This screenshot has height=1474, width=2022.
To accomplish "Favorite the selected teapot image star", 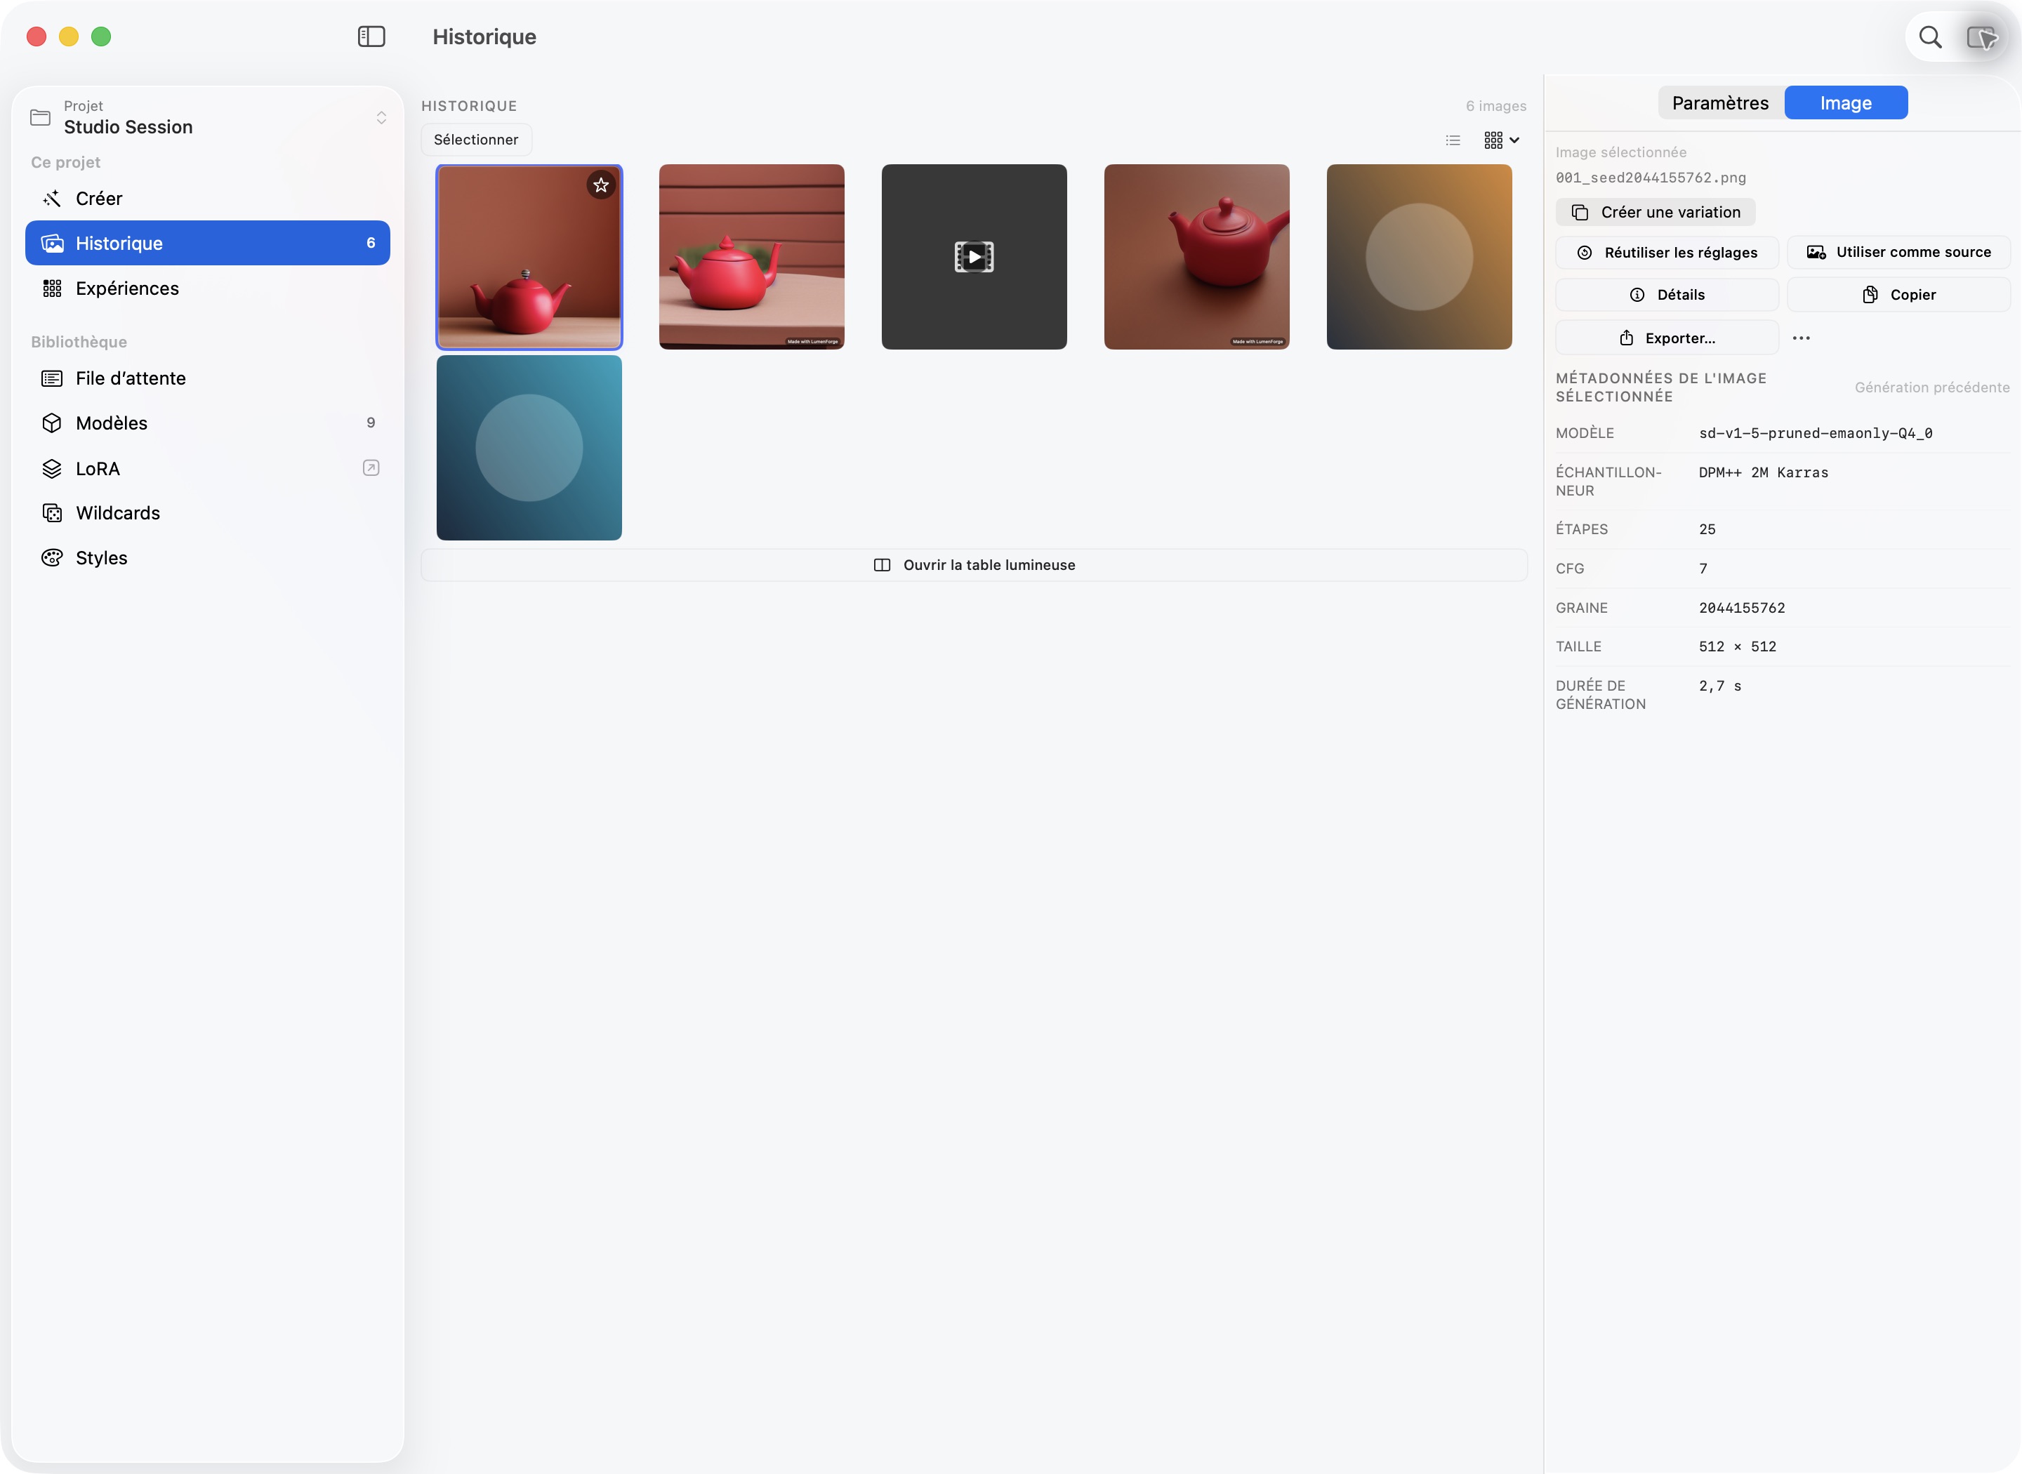I will (x=602, y=185).
